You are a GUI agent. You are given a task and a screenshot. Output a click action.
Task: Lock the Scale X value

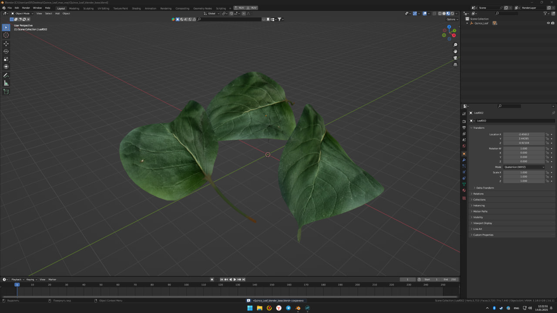point(547,172)
